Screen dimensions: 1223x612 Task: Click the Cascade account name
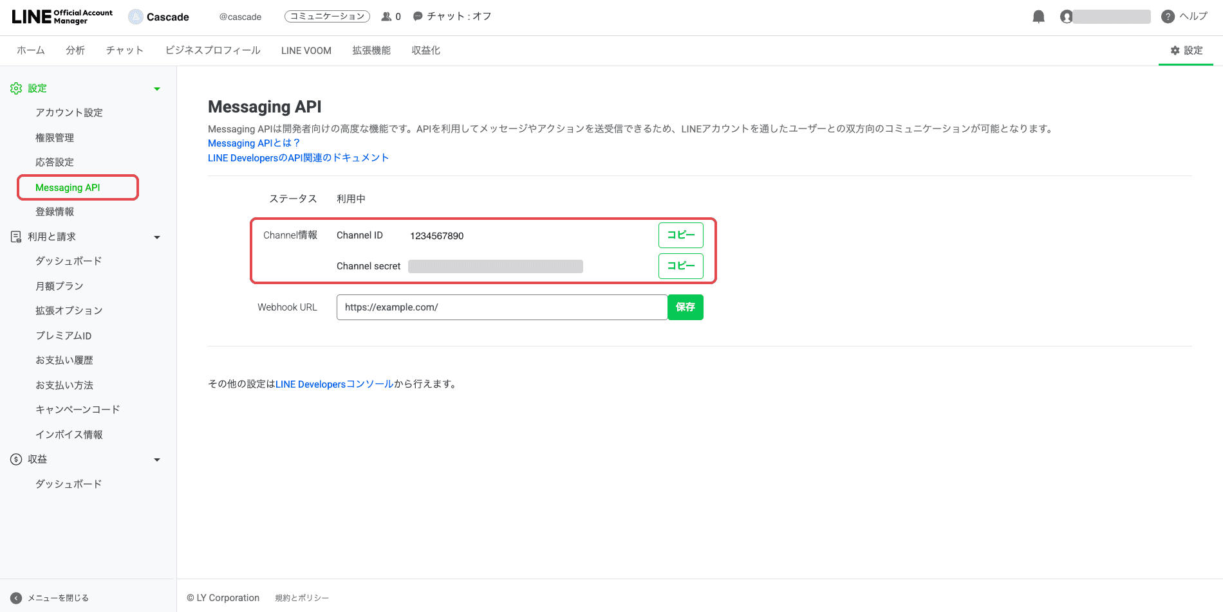point(168,17)
